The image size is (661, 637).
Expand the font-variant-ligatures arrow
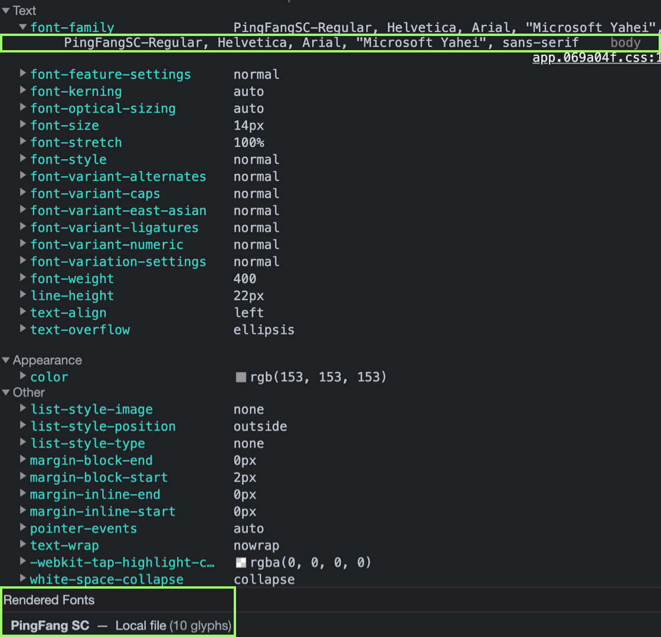(x=23, y=226)
